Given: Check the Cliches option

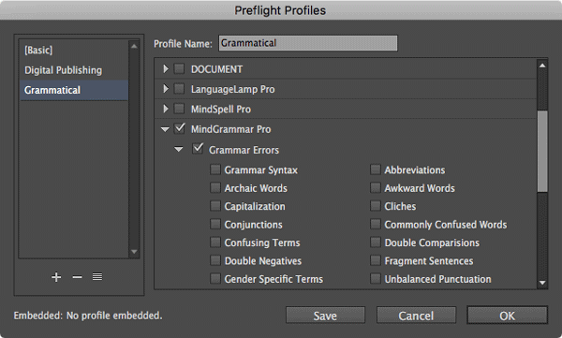Looking at the screenshot, I should 376,206.
